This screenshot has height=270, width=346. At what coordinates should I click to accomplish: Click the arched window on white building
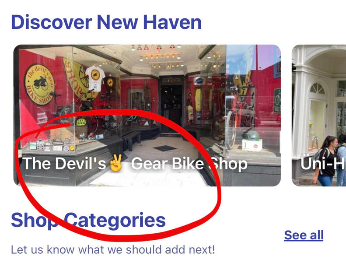317,88
